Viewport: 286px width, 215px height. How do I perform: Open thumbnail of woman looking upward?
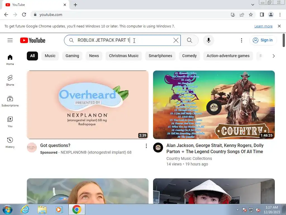[x=87, y=191]
